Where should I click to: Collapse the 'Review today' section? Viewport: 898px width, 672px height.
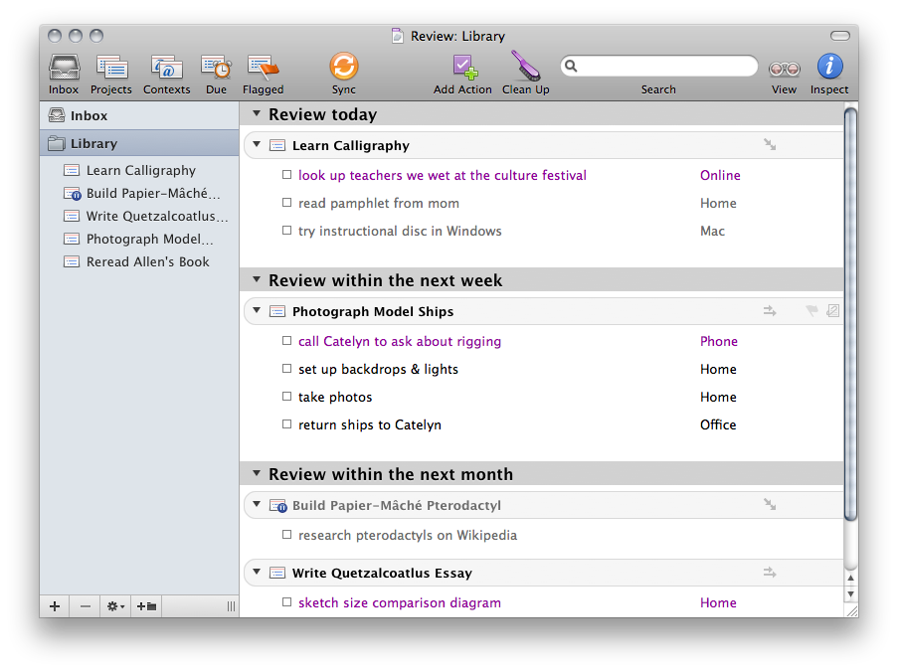pyautogui.click(x=256, y=114)
